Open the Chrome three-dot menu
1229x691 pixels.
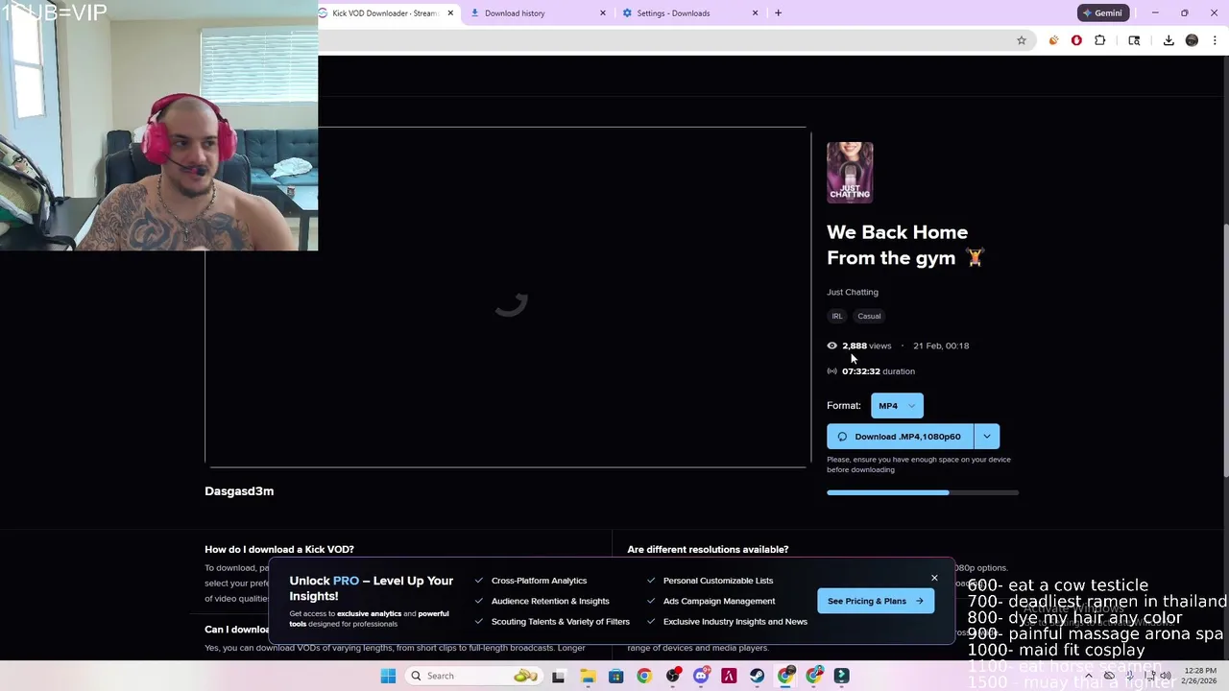coord(1215,40)
